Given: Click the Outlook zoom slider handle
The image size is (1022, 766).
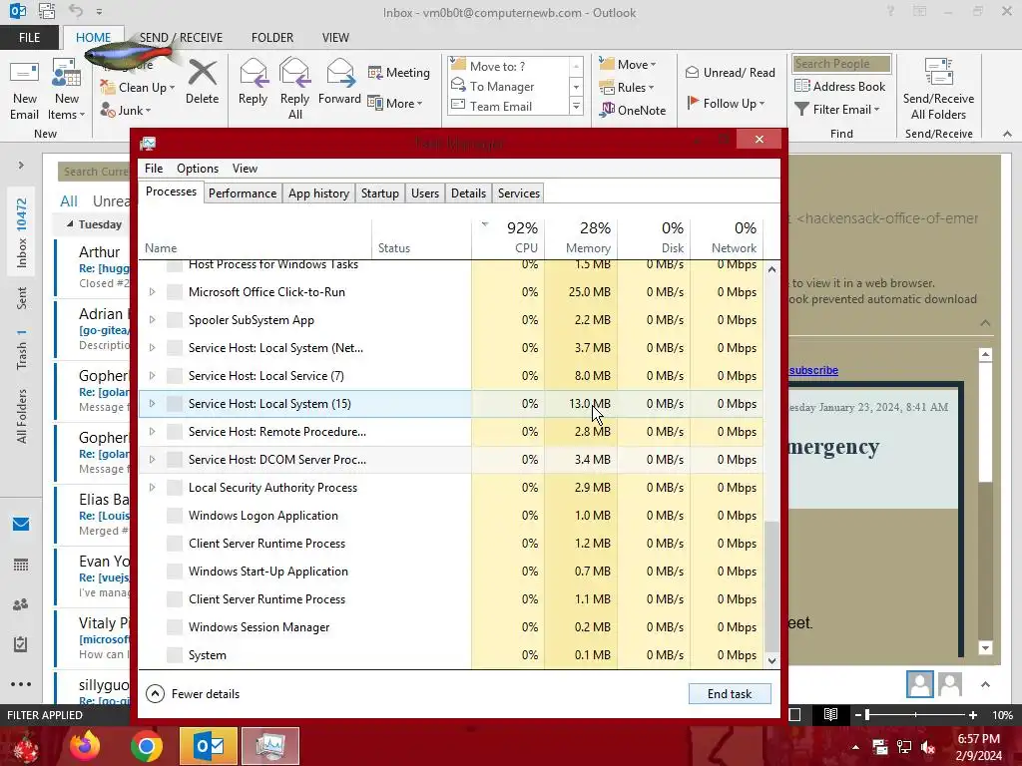Looking at the screenshot, I should tap(867, 715).
